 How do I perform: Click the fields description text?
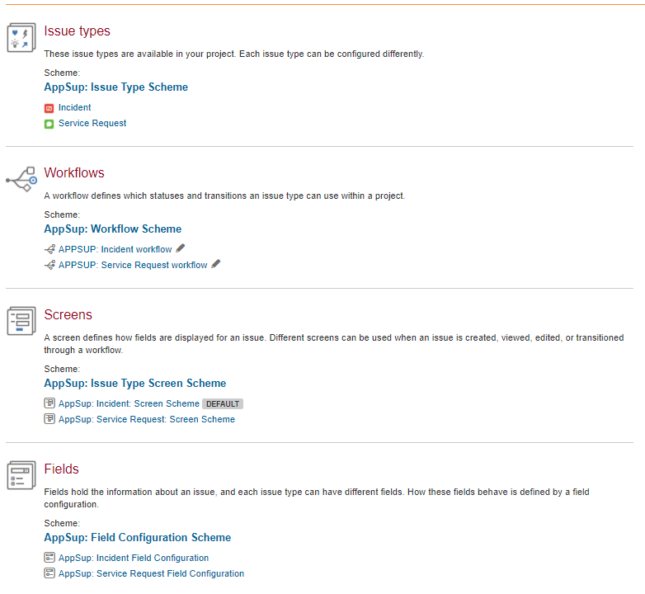click(317, 498)
